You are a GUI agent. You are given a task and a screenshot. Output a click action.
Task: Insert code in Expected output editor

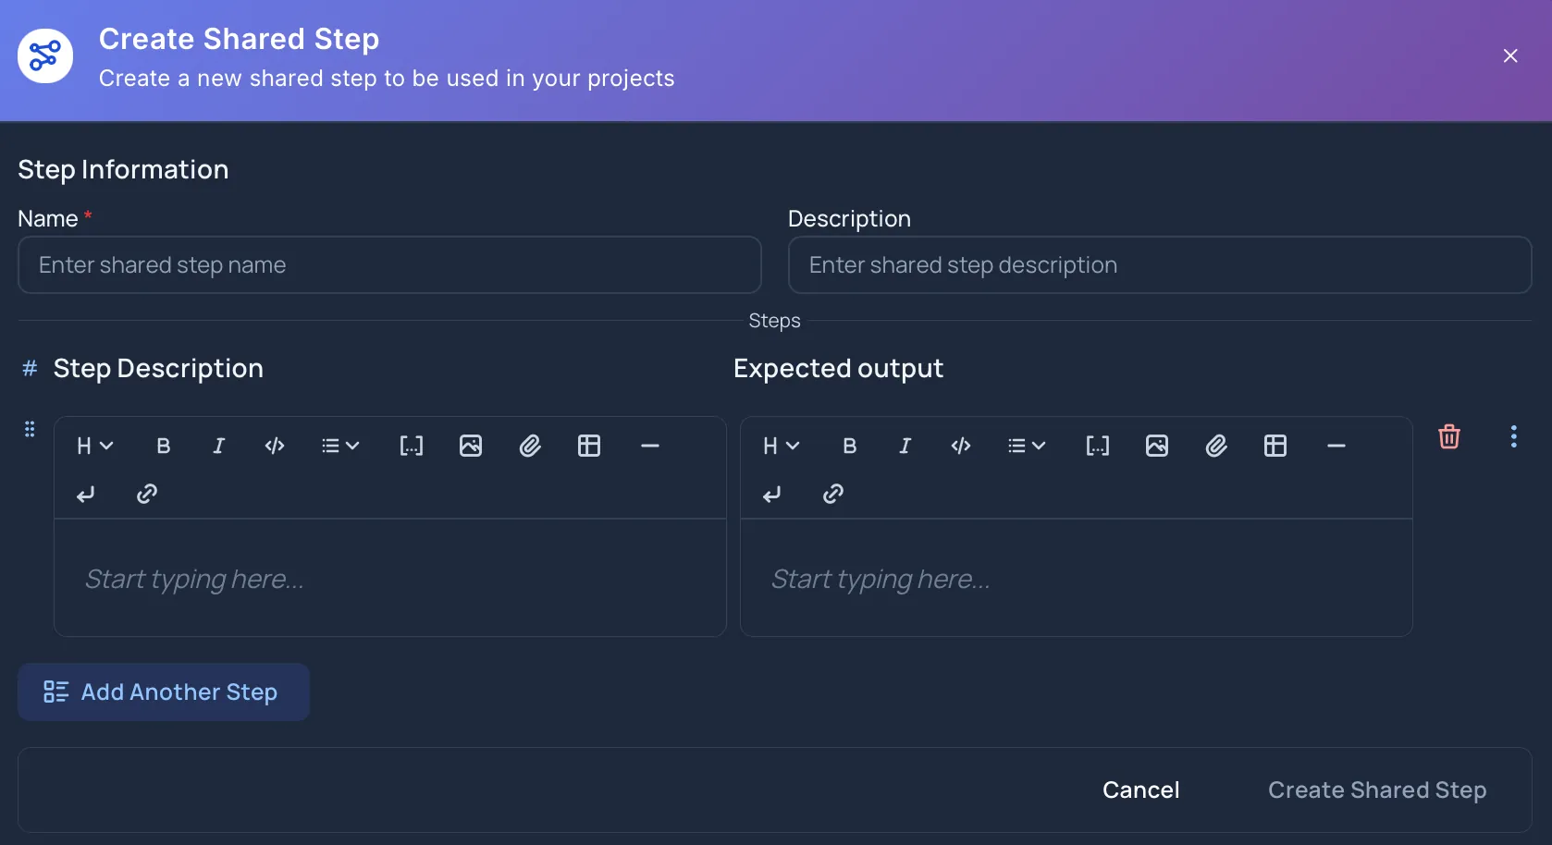pos(961,446)
